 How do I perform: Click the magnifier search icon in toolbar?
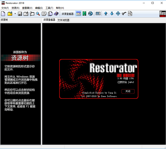pos(38,14)
